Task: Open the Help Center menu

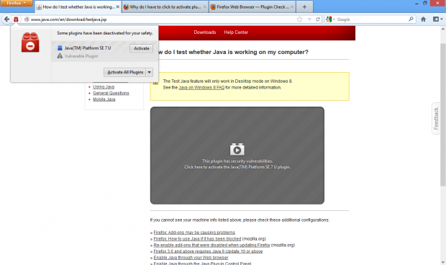Action: [x=236, y=32]
